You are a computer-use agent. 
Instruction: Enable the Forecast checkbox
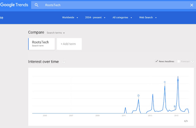[x=179, y=62]
